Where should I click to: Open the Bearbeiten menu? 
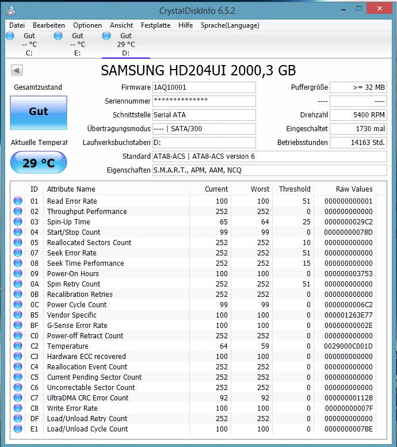click(49, 25)
